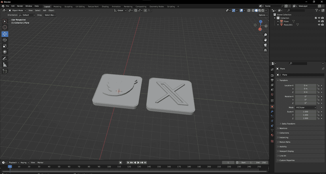Uncheck the Collection exclude checkbox in the outliner
Viewport: 326px width, 174px height.
pos(316,18)
